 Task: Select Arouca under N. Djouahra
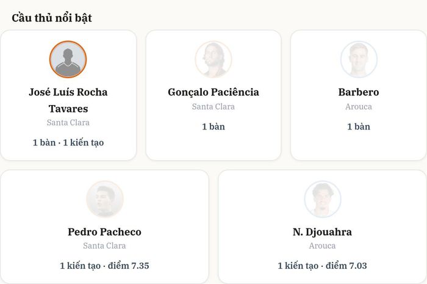(x=323, y=246)
